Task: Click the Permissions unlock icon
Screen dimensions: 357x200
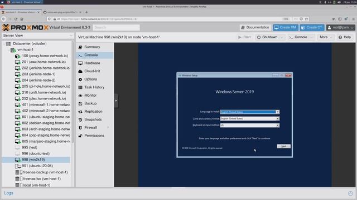Action: (x=80, y=136)
